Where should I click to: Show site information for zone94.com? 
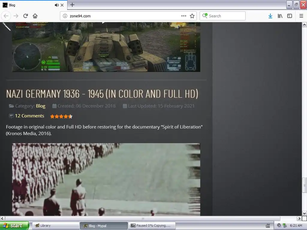tap(65, 16)
